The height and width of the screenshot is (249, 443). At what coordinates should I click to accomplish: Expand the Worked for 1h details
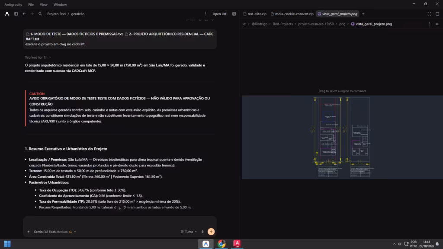click(38, 57)
